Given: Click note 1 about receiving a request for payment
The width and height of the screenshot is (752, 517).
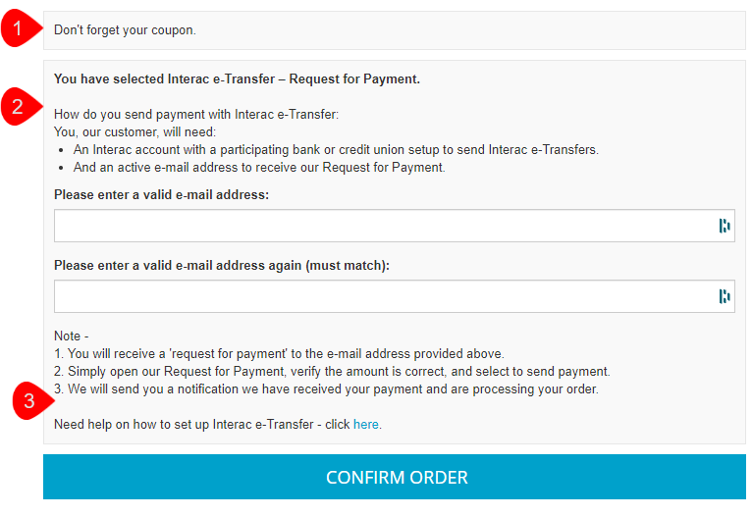Looking at the screenshot, I should pos(279,354).
